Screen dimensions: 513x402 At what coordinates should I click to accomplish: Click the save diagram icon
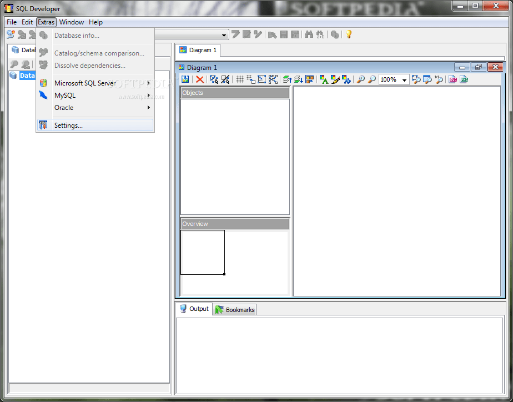[185, 79]
